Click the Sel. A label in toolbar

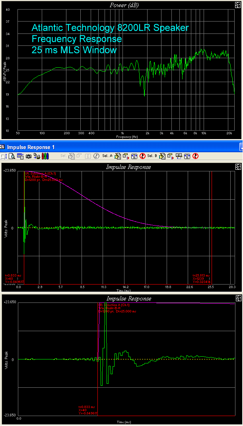[107, 156]
